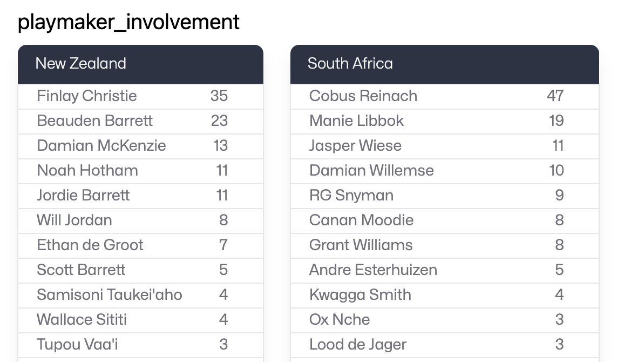Click the Cobus Reinach row
Image resolution: width=624 pixels, height=362 pixels.
click(x=445, y=96)
